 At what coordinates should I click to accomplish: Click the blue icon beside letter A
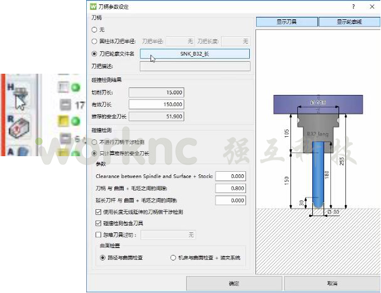(x=23, y=151)
